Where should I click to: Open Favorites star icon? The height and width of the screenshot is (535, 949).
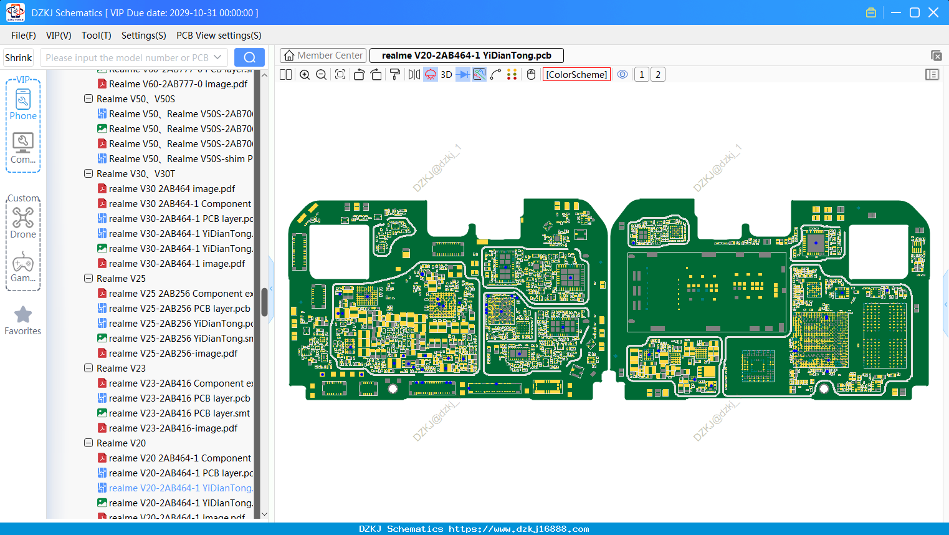23,321
